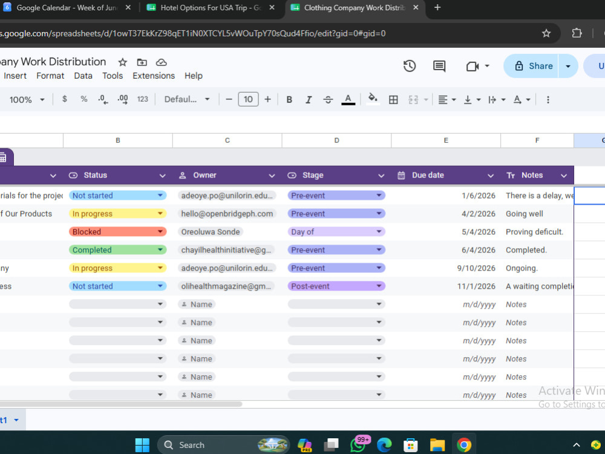Open text color picker
This screenshot has width=605, height=454.
[x=348, y=100]
